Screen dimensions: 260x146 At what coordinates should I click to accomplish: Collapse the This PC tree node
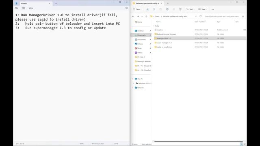(132, 79)
